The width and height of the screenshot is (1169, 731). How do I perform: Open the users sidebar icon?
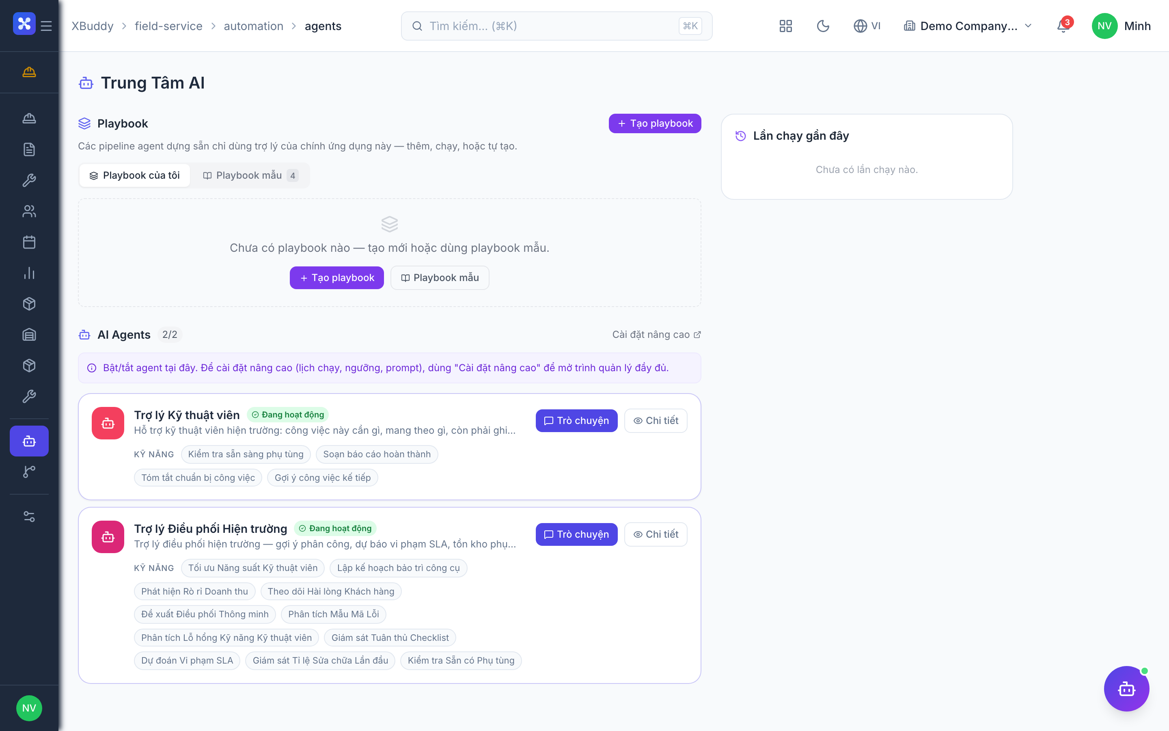point(29,211)
